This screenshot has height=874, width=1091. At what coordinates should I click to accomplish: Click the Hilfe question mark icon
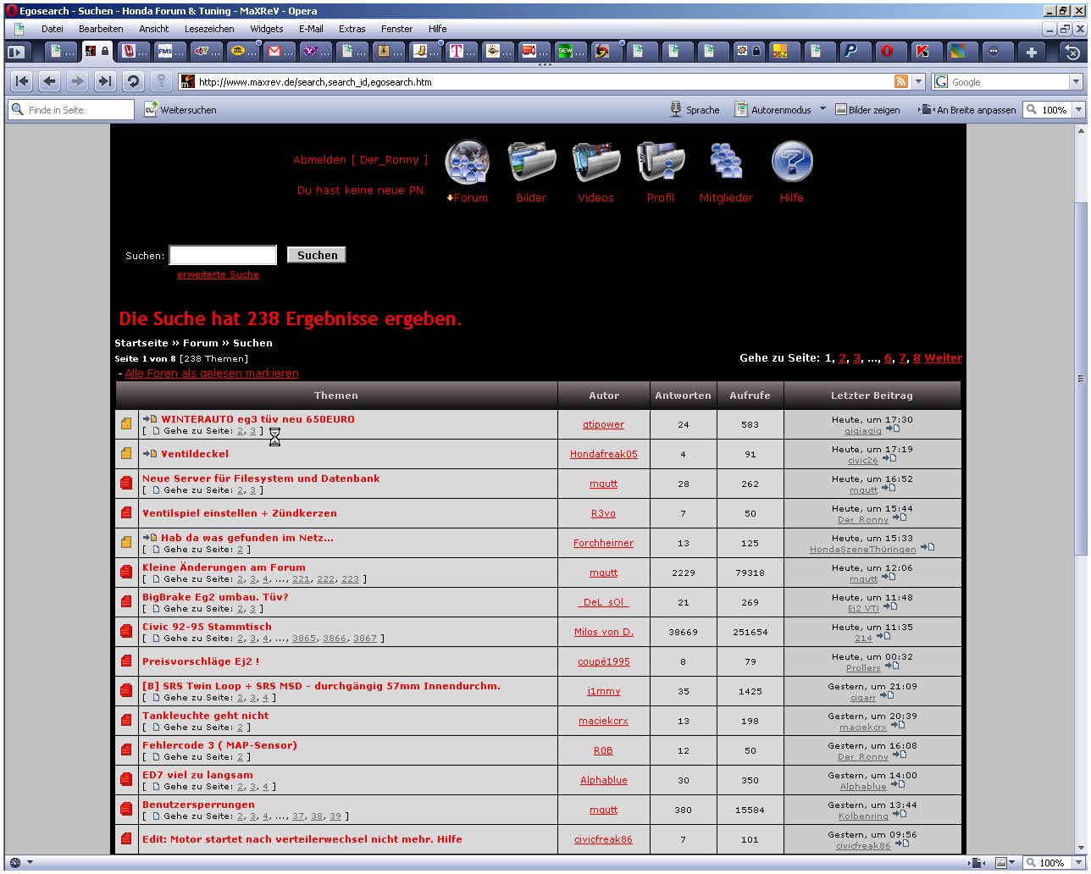(x=791, y=163)
